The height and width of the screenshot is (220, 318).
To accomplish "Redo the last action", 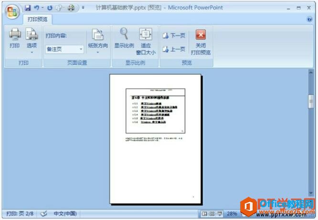I will (x=50, y=8).
